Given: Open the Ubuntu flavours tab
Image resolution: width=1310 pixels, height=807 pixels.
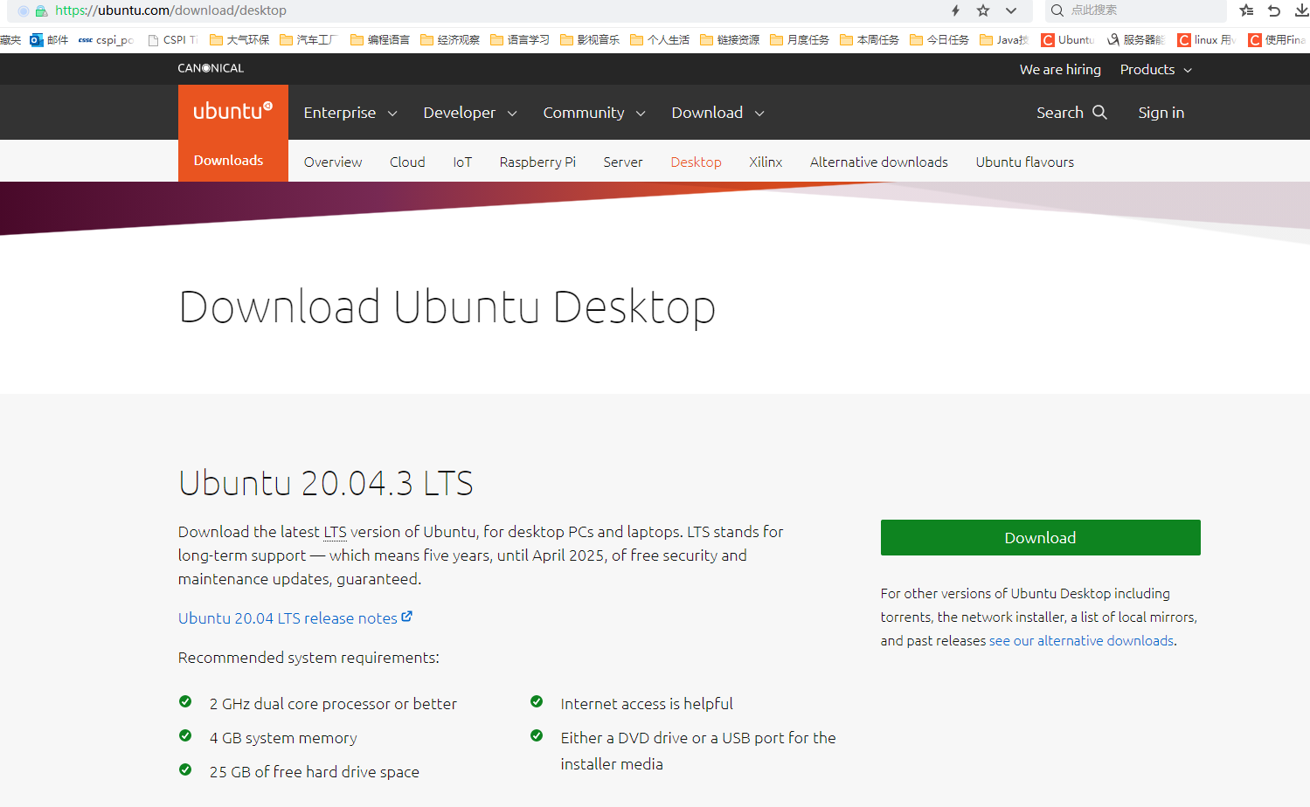Looking at the screenshot, I should 1024,162.
